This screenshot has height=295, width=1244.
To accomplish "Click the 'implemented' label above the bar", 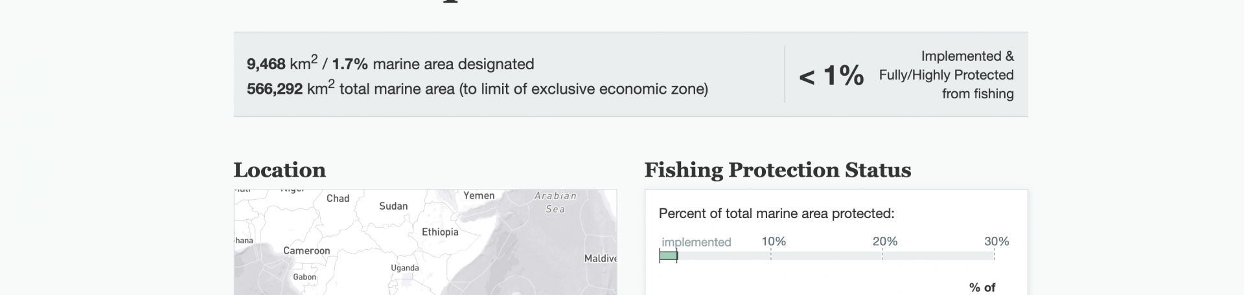I will coord(696,242).
